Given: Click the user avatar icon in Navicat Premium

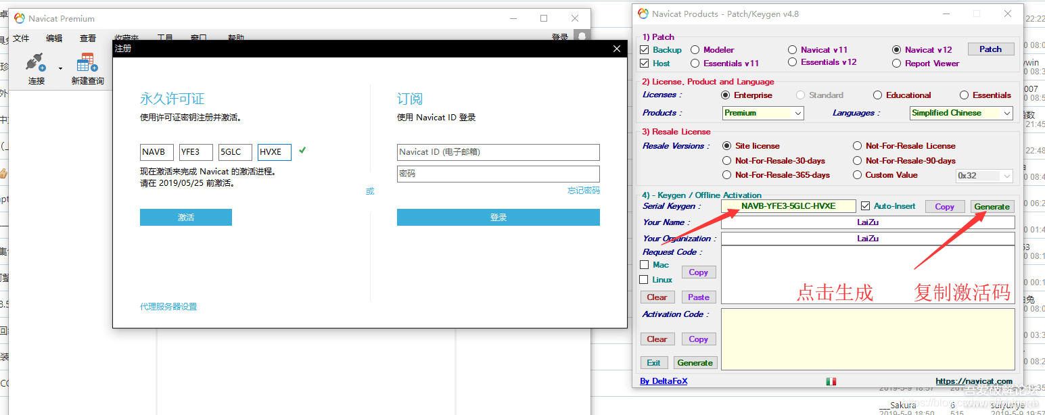Looking at the screenshot, I should (582, 36).
